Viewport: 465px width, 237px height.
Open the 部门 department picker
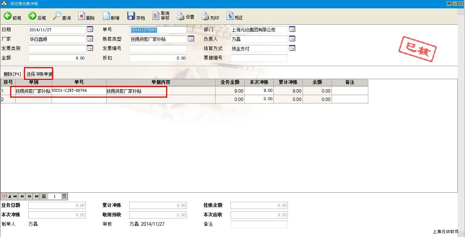(x=292, y=29)
